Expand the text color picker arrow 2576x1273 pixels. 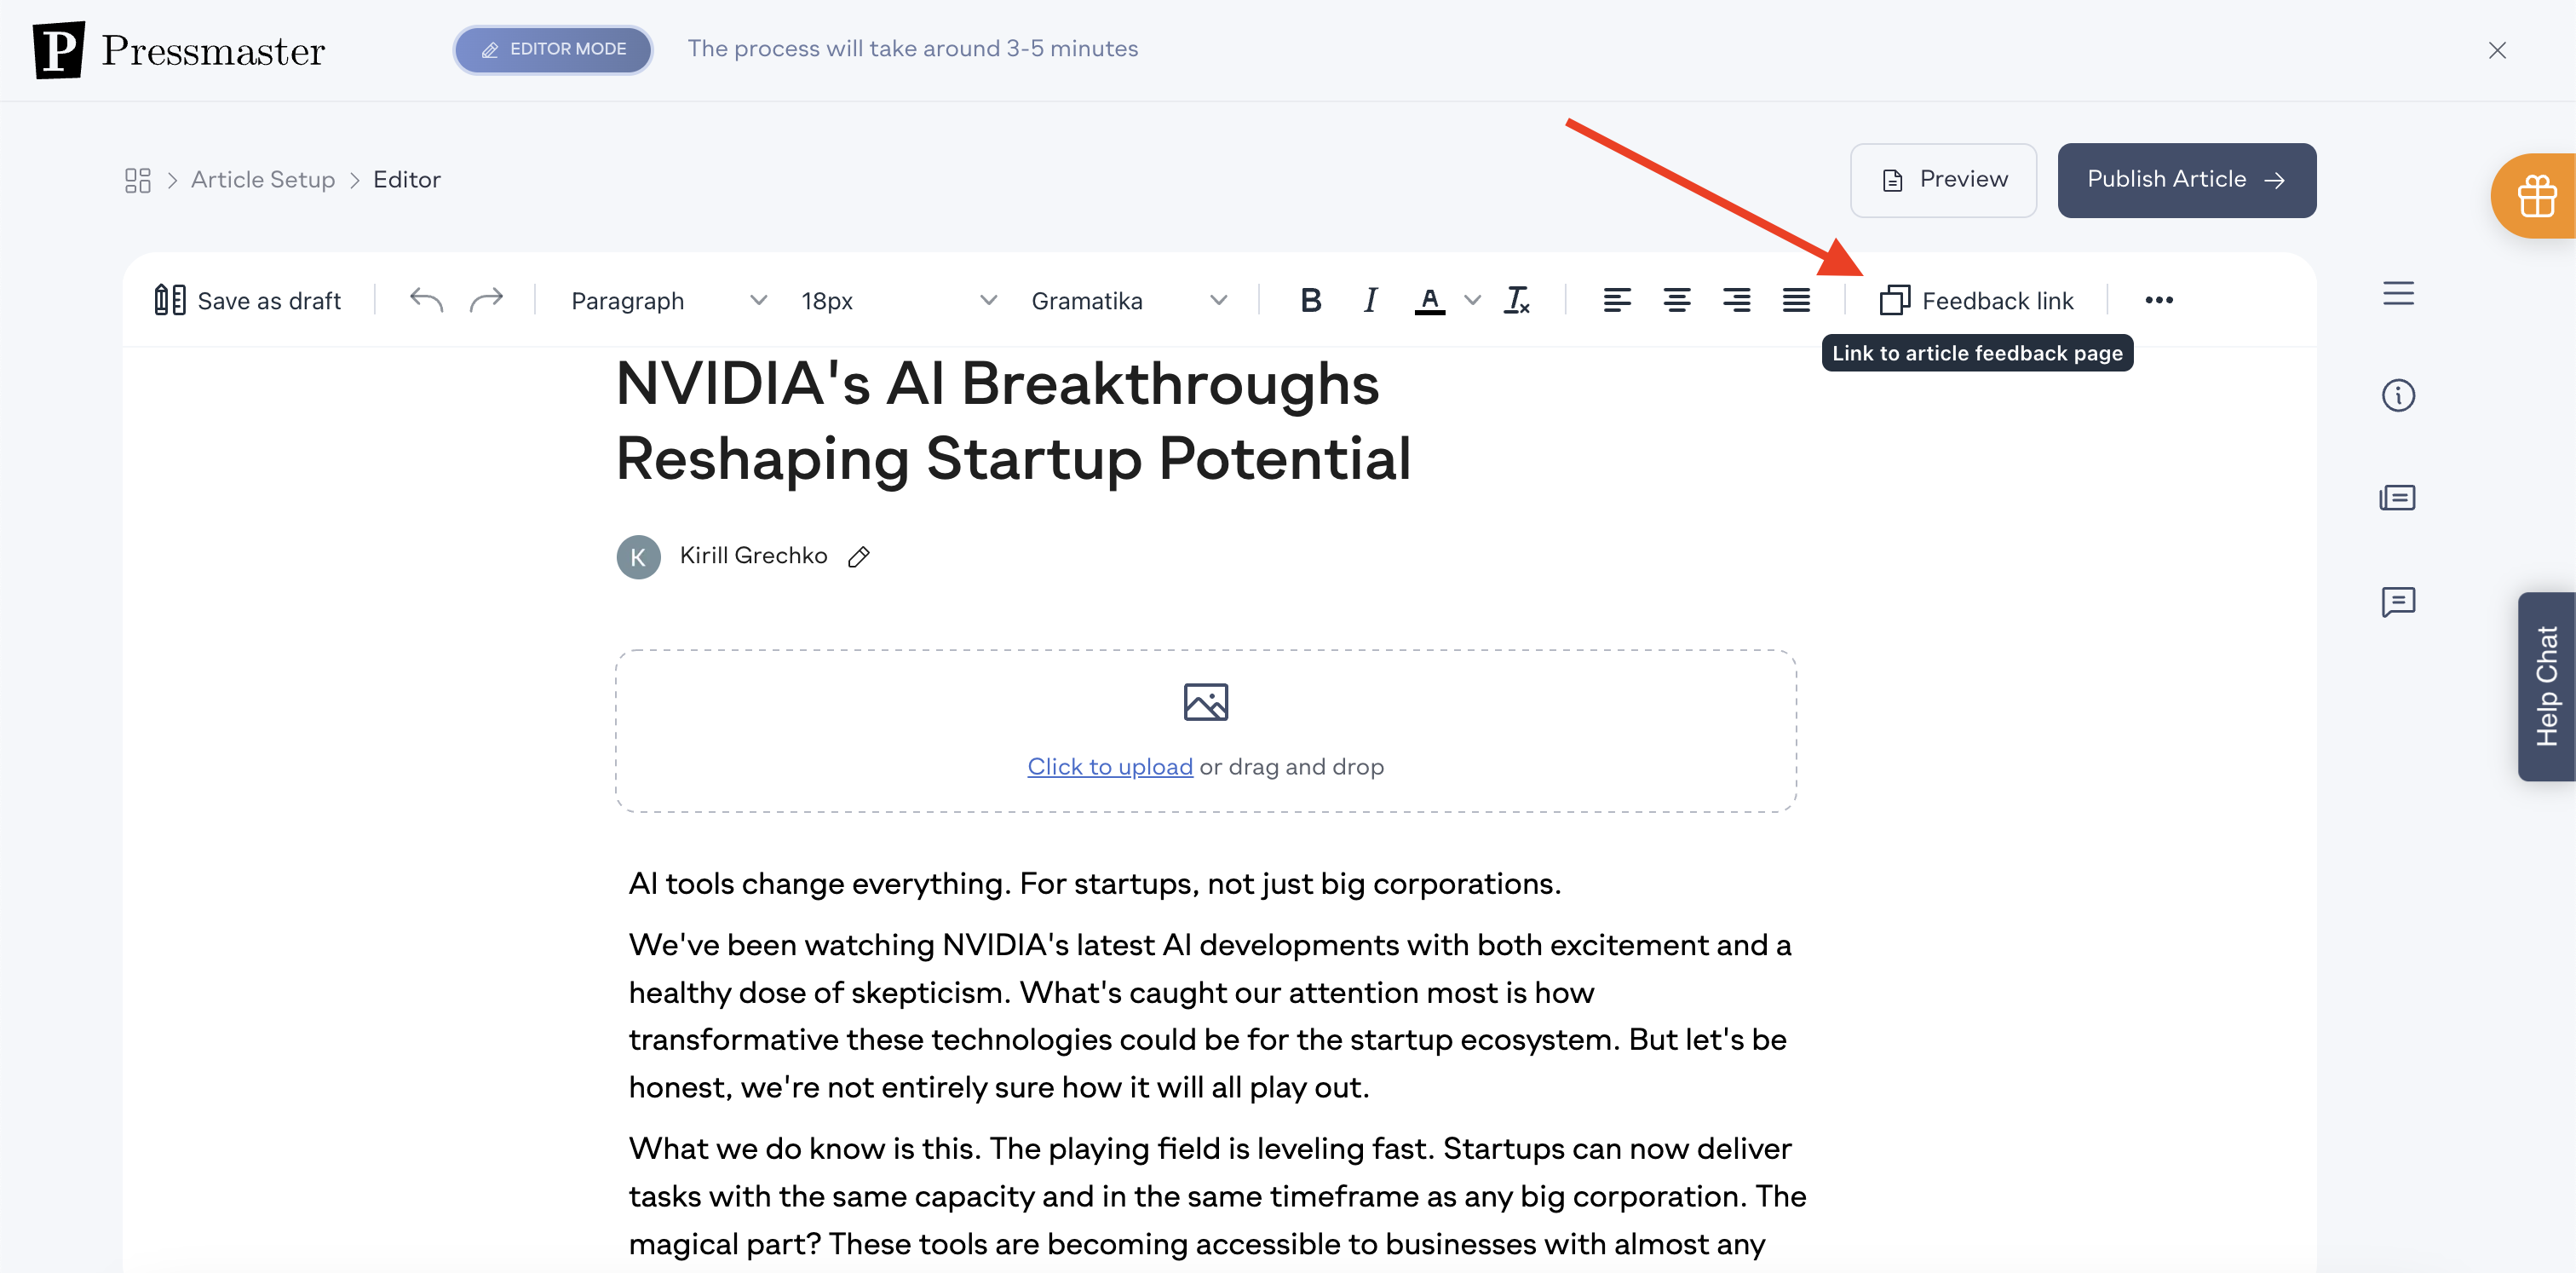1472,300
